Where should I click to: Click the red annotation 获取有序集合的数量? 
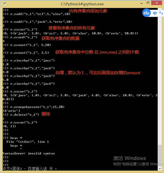(60, 38)
